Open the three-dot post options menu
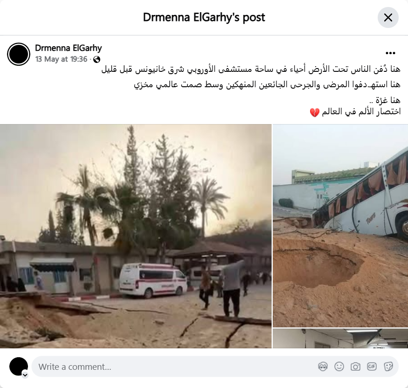This screenshot has width=408, height=388. point(390,53)
